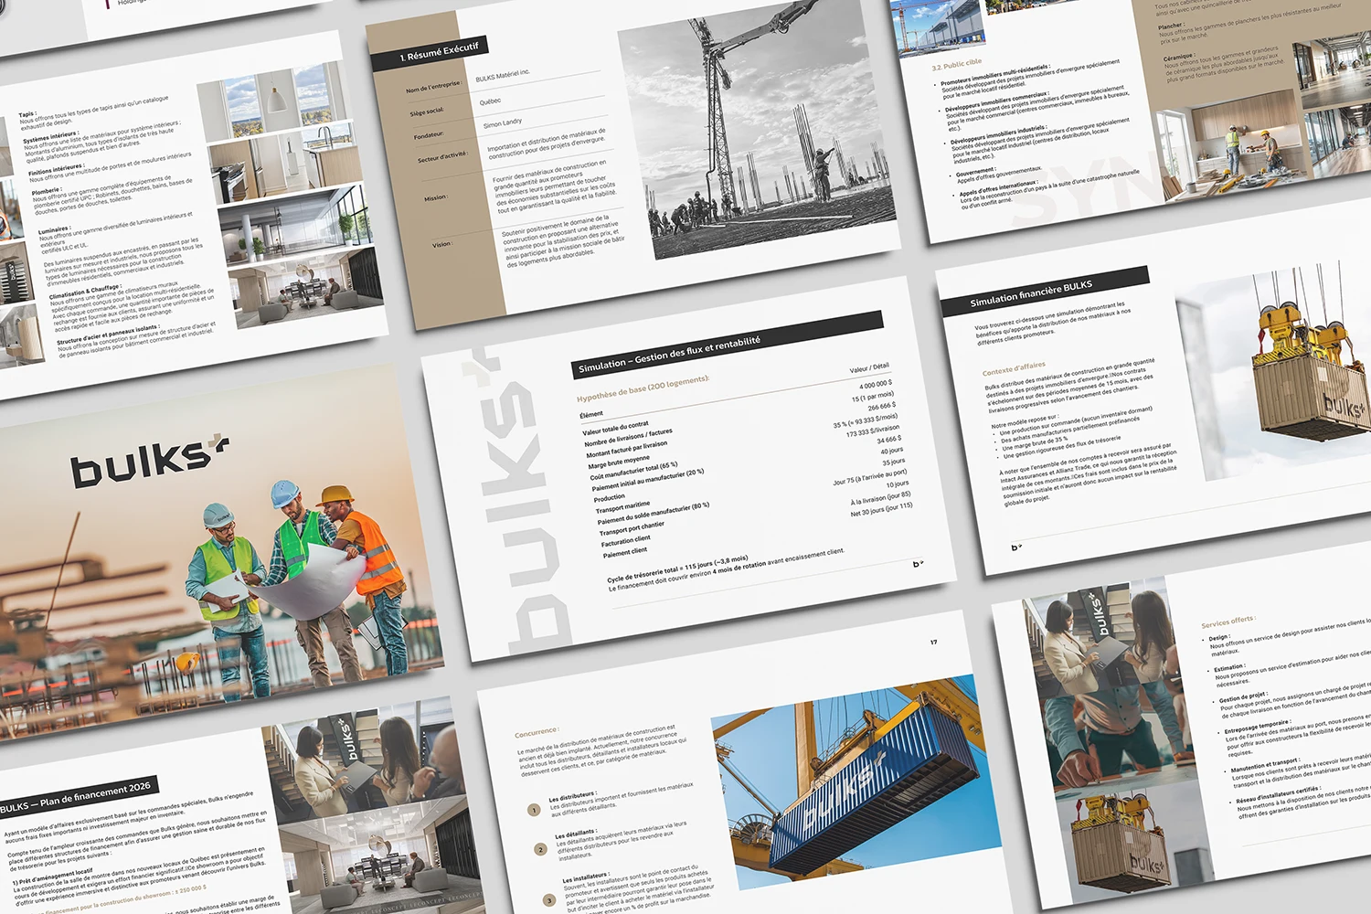Image resolution: width=1371 pixels, height=914 pixels.
Task: Click the "Plomberie :" product heading
Action: click(47, 191)
